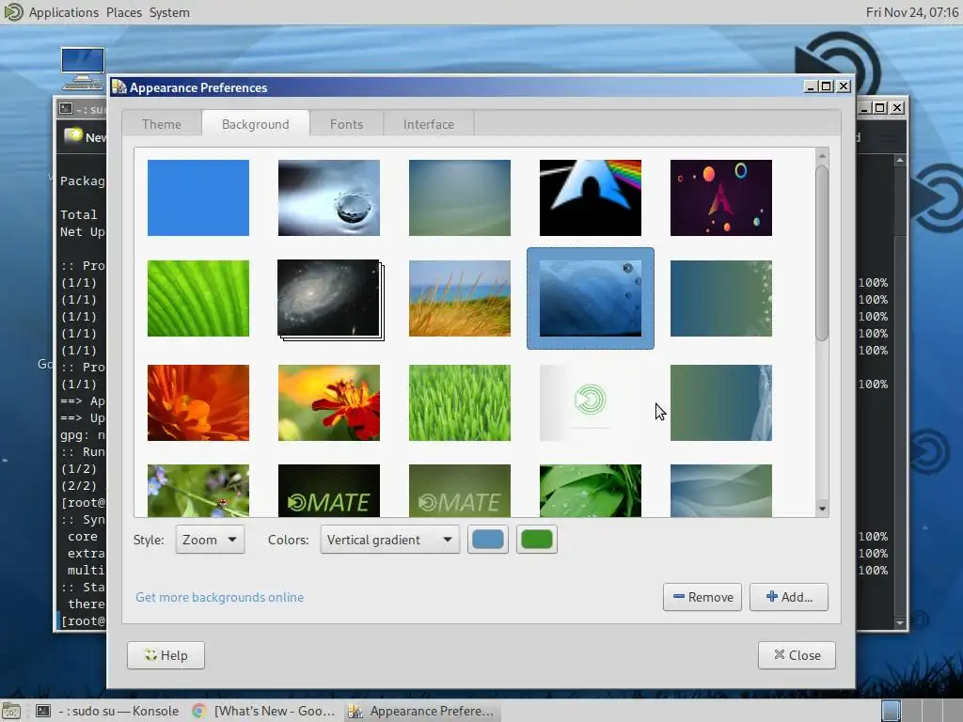The height and width of the screenshot is (722, 963).
Task: Pick the wet green leaves wallpaper
Action: click(x=591, y=491)
